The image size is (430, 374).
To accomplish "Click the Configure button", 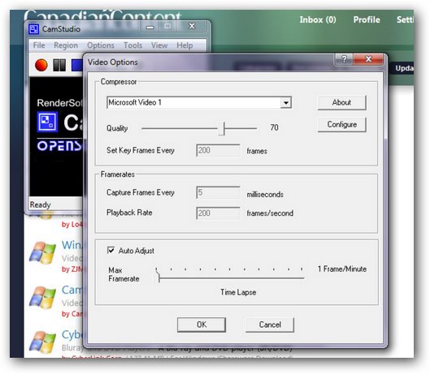I will point(341,125).
